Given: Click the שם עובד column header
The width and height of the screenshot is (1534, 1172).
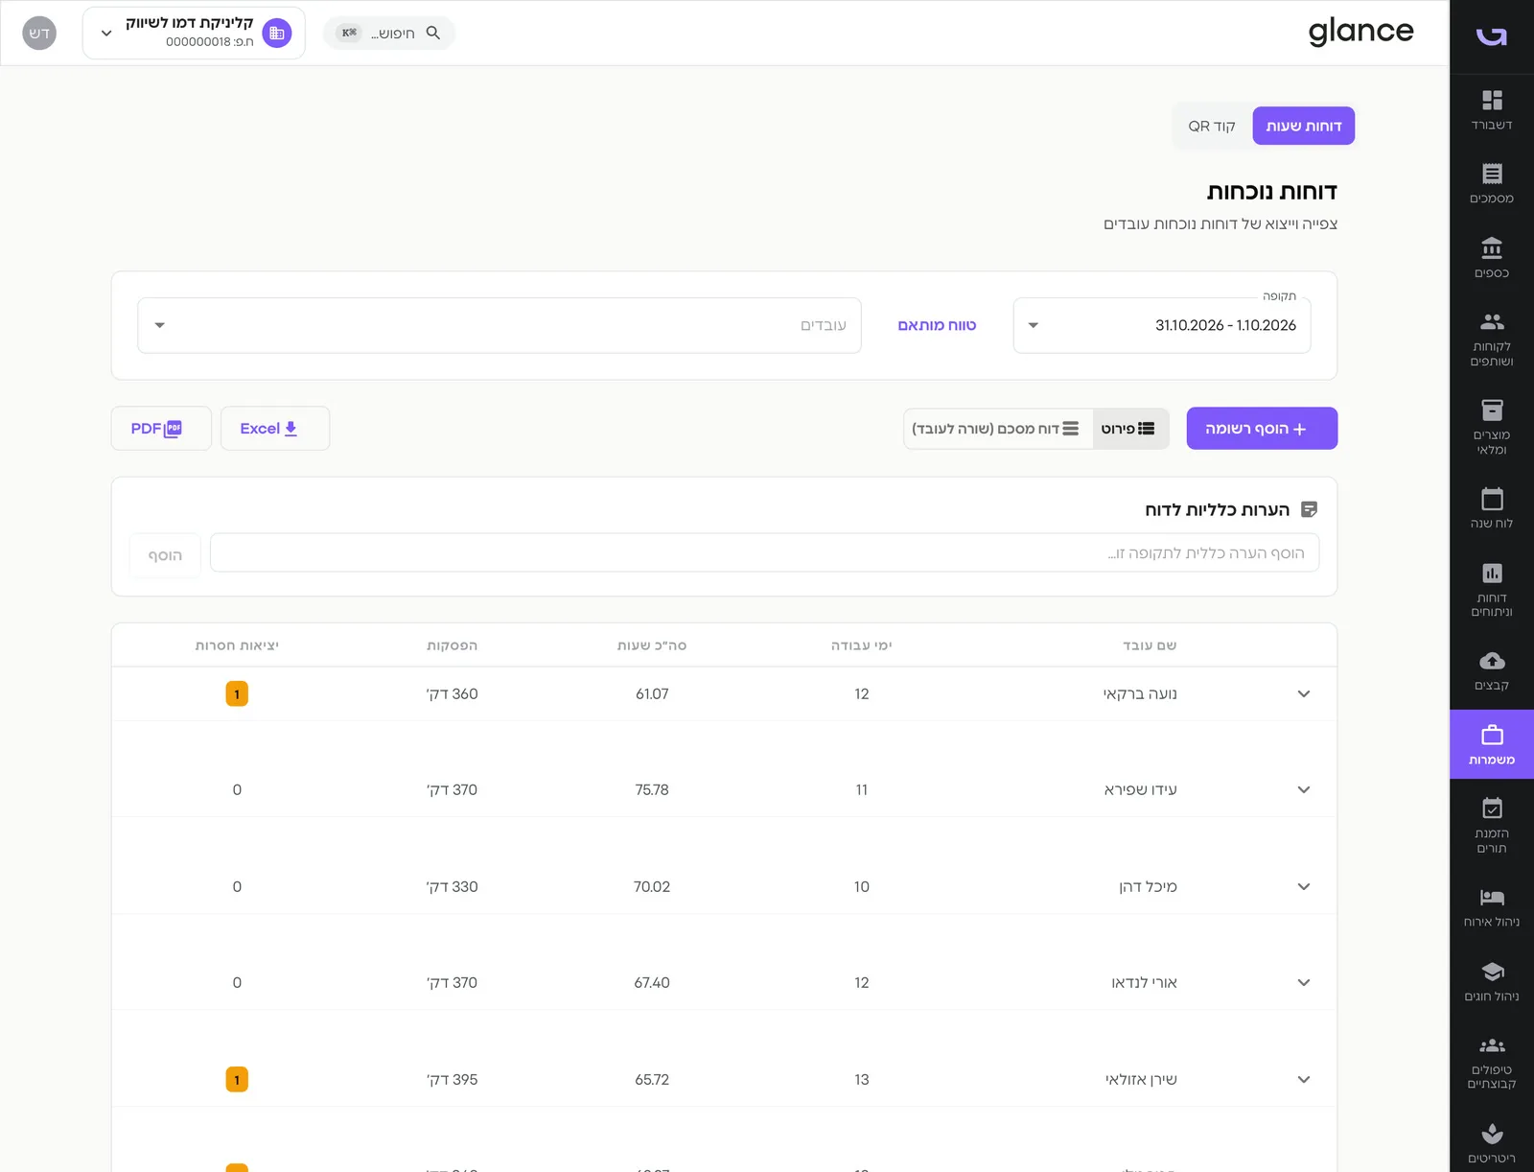Looking at the screenshot, I should click(x=1150, y=645).
